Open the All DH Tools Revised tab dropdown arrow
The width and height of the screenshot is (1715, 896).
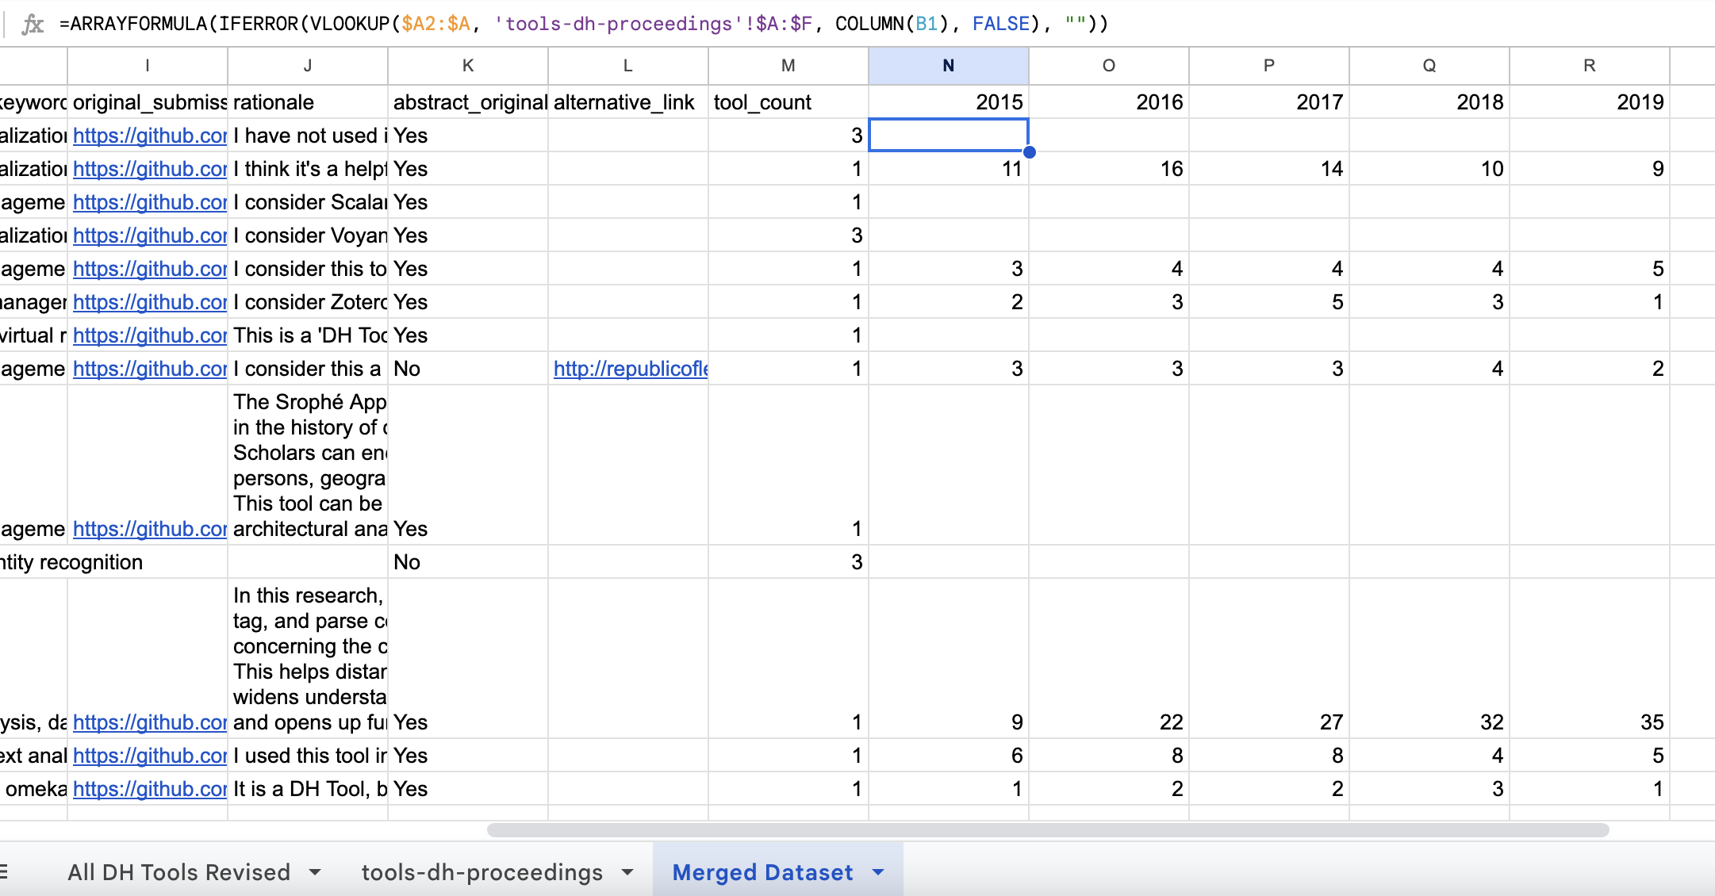pos(315,871)
